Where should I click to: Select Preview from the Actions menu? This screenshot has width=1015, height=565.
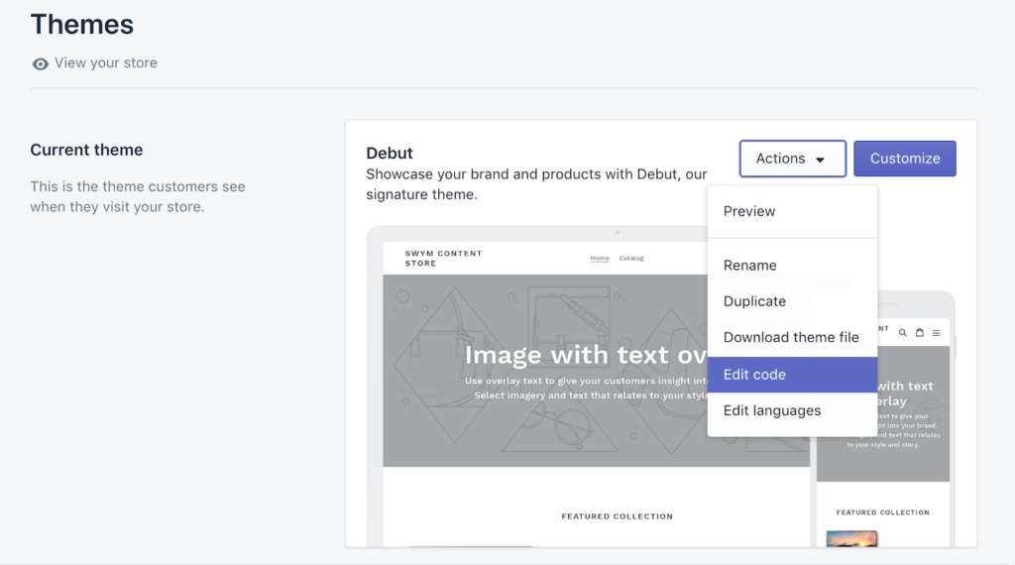[x=792, y=212]
